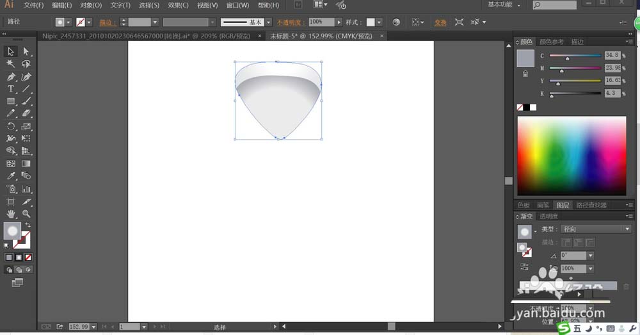Choose the Eraser tool
Image resolution: width=640 pixels, height=335 pixels.
pos(26,113)
